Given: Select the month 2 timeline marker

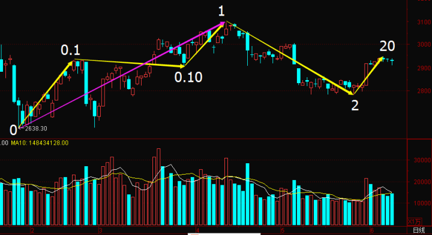Looking at the screenshot, I should tap(32, 230).
